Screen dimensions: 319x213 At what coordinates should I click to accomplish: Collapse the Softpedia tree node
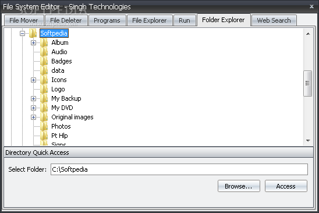point(22,33)
